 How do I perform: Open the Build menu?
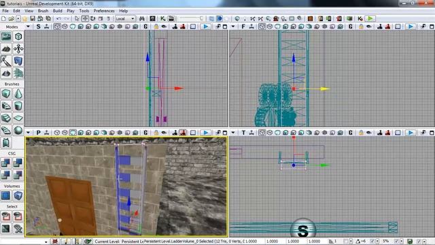tap(57, 11)
